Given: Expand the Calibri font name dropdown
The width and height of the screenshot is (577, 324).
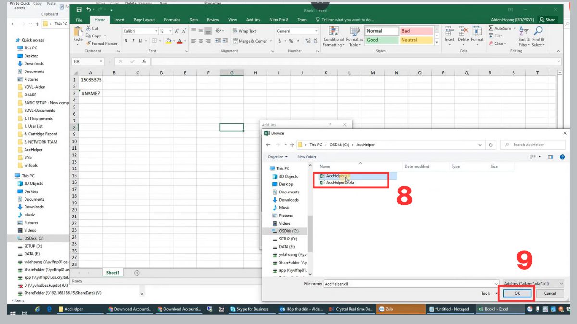Looking at the screenshot, I should [156, 31].
